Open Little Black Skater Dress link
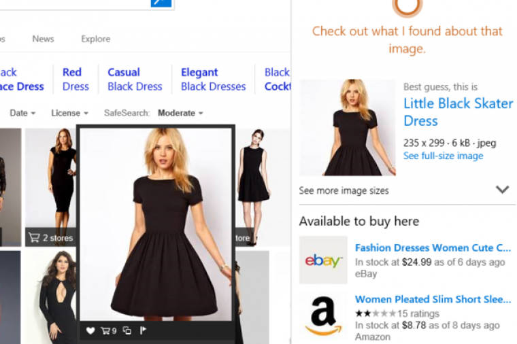517x344 pixels. click(458, 112)
